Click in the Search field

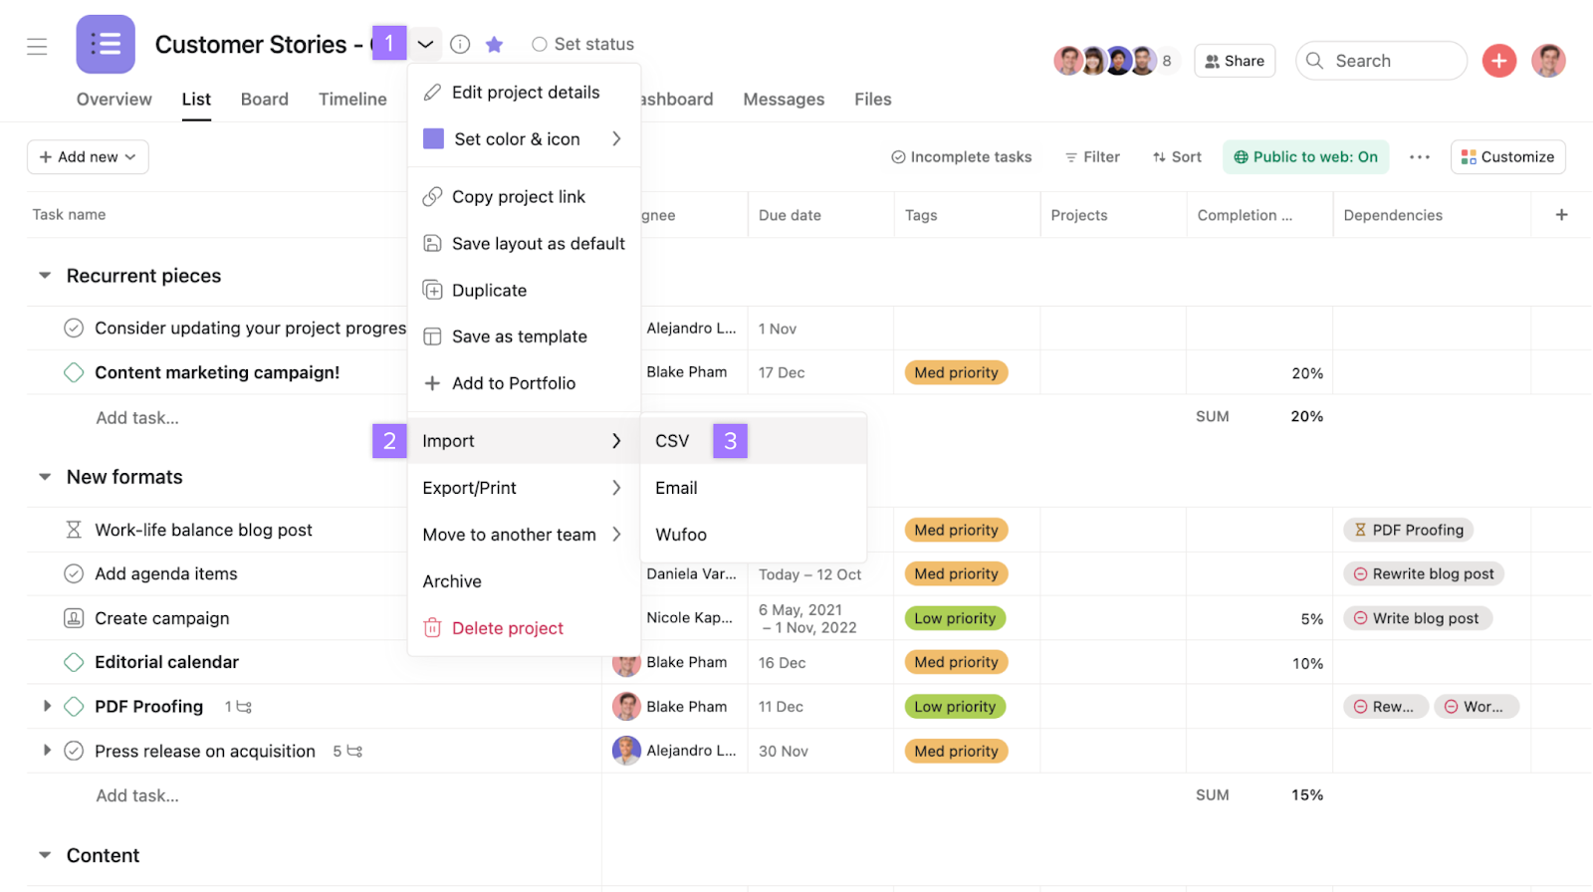click(1381, 61)
